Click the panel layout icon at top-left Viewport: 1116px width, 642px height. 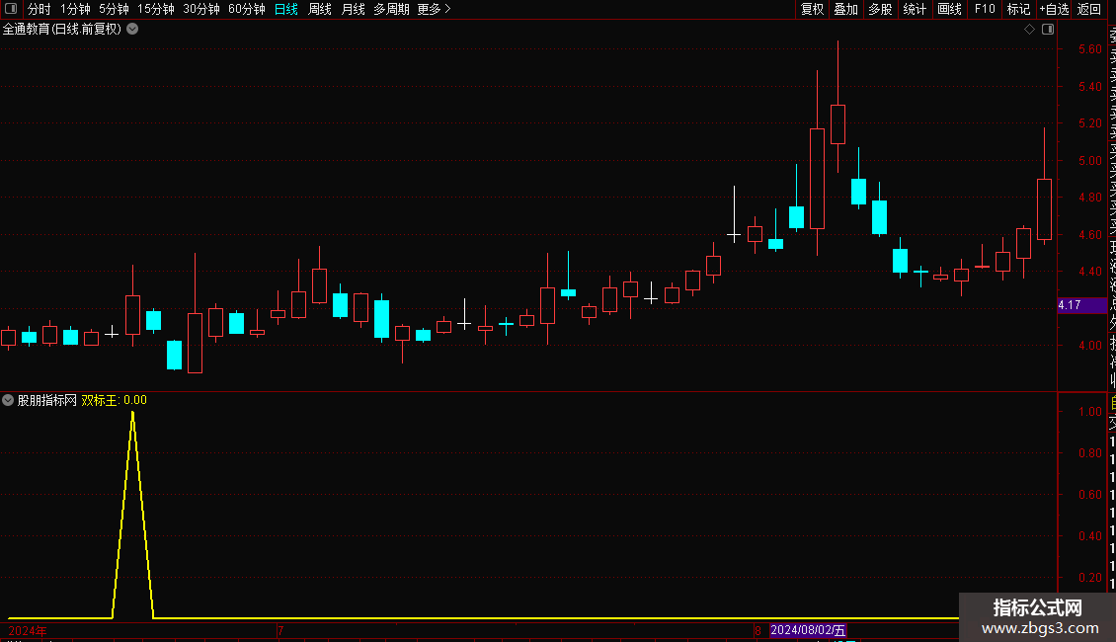[11, 9]
